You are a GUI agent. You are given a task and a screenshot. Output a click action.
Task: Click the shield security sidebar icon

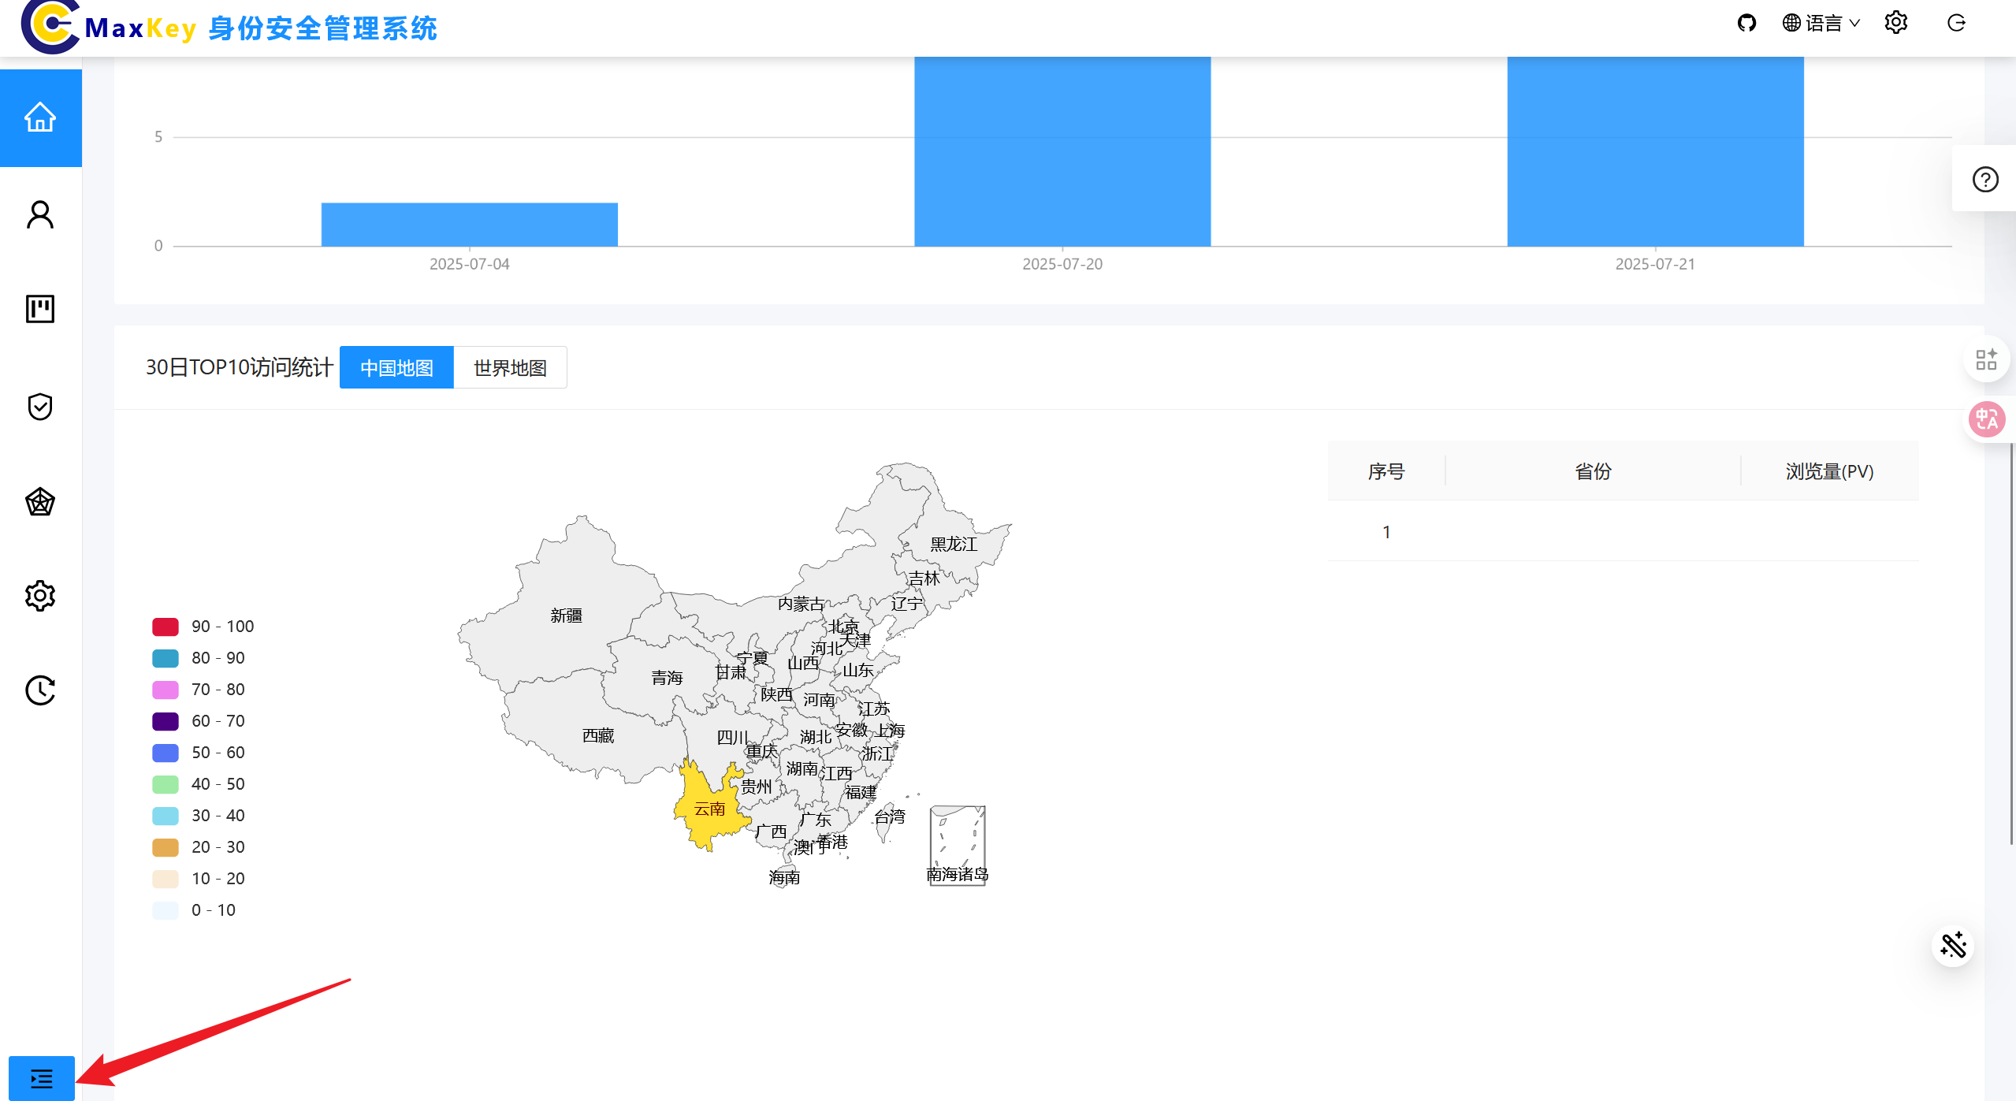tap(40, 407)
